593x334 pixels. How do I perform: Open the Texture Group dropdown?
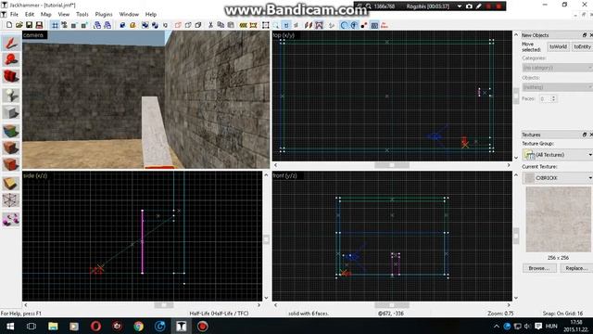tap(558, 155)
